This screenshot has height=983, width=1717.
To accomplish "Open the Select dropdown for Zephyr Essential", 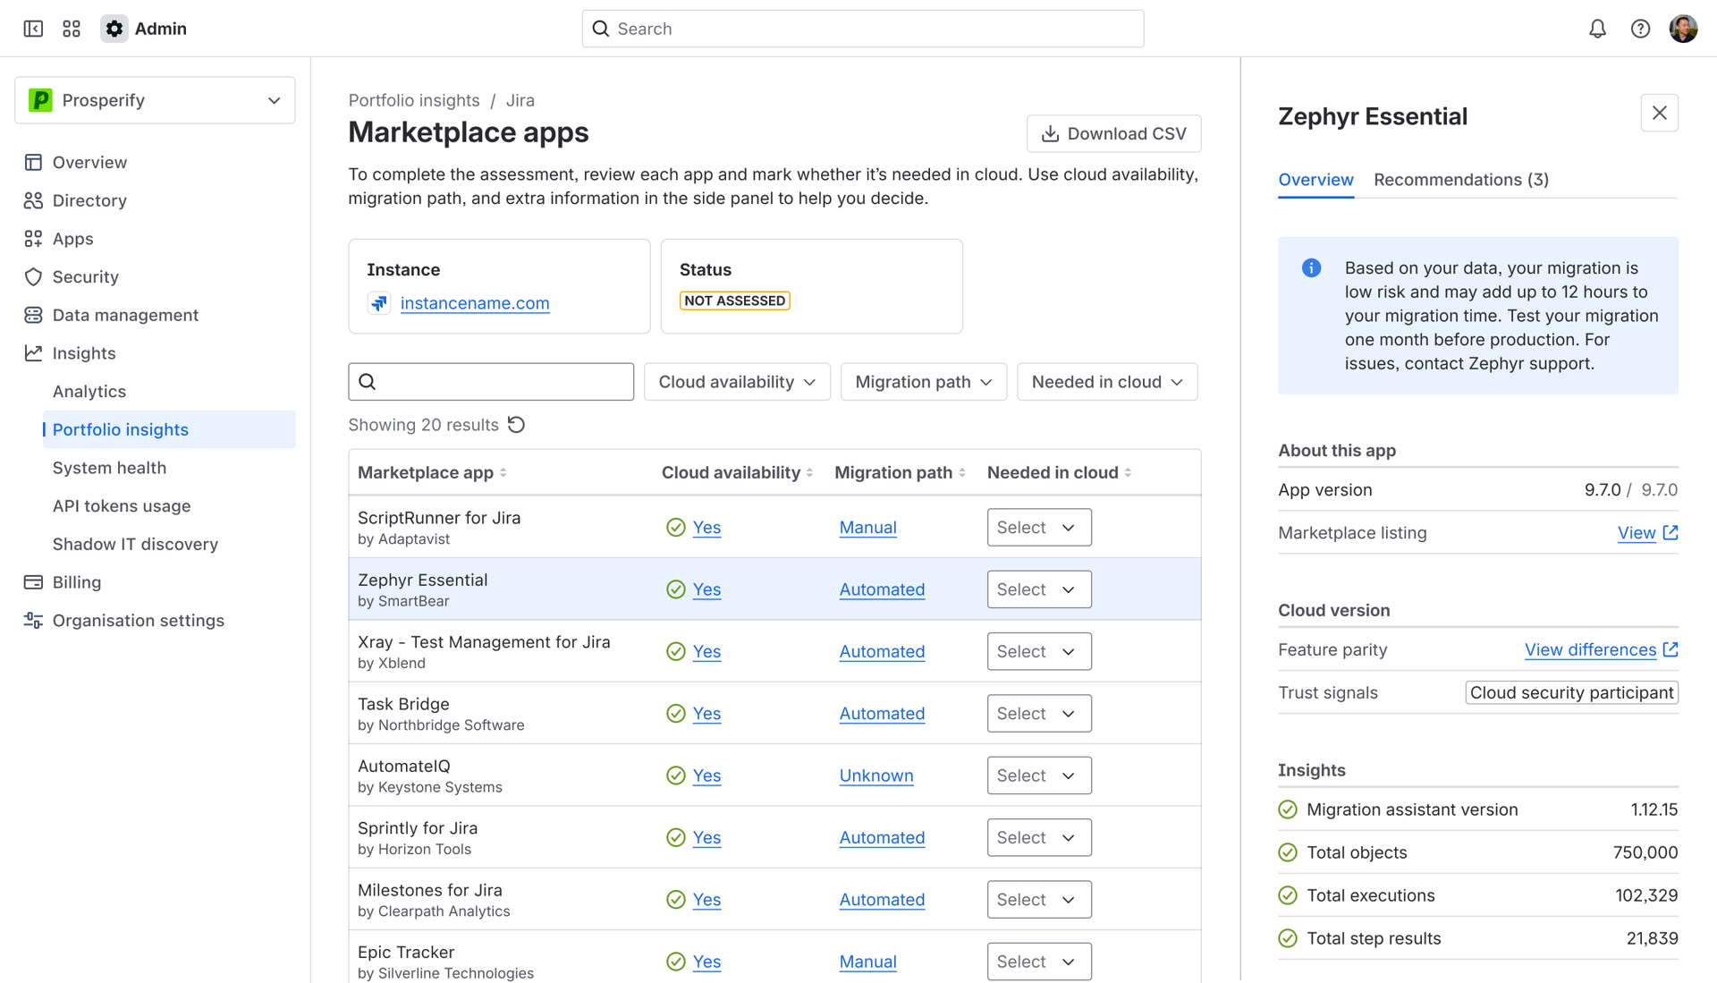I will [x=1038, y=589].
